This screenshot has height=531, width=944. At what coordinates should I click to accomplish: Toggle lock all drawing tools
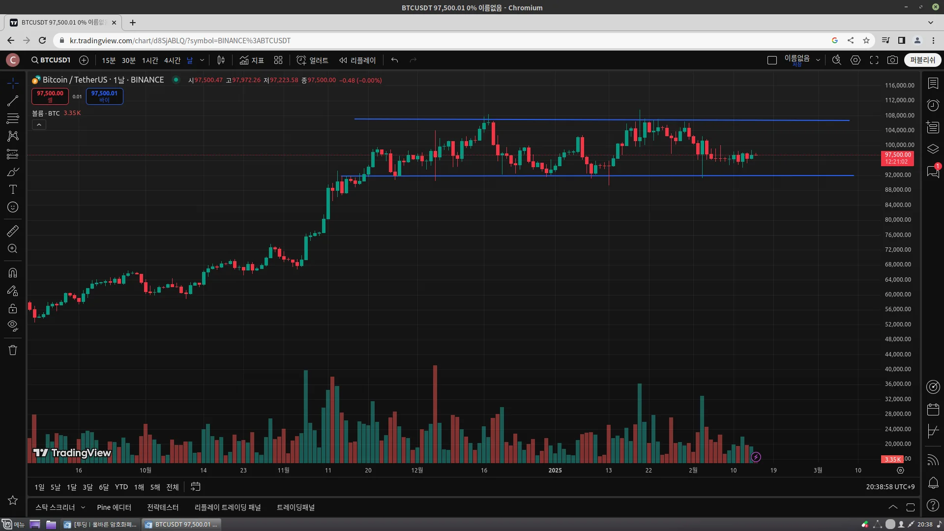pyautogui.click(x=13, y=309)
